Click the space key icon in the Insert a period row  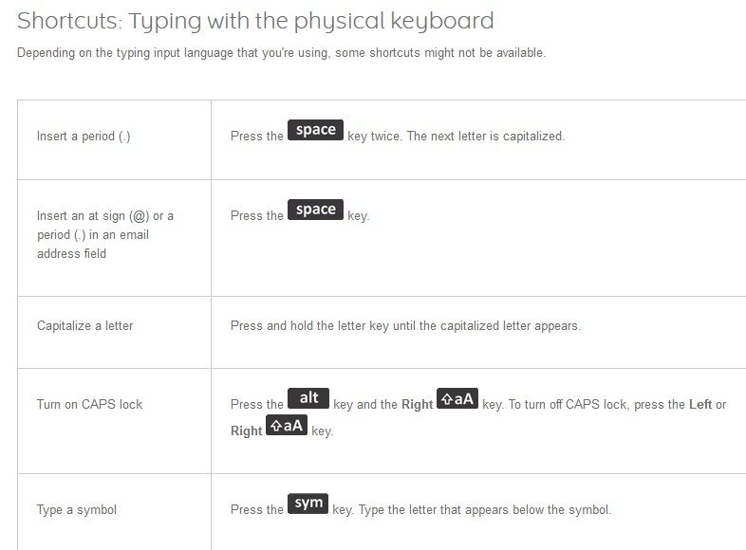tap(316, 131)
